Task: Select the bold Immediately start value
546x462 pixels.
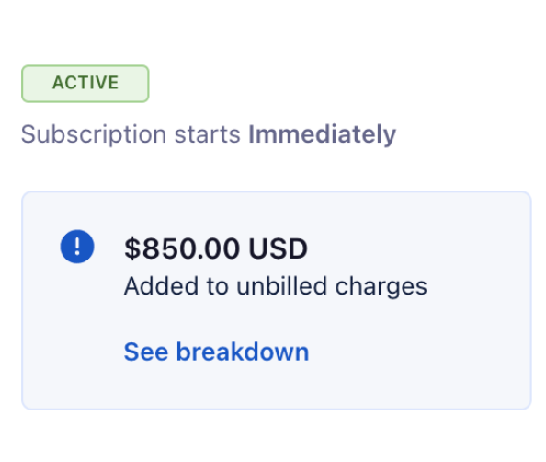Action: pos(322,135)
